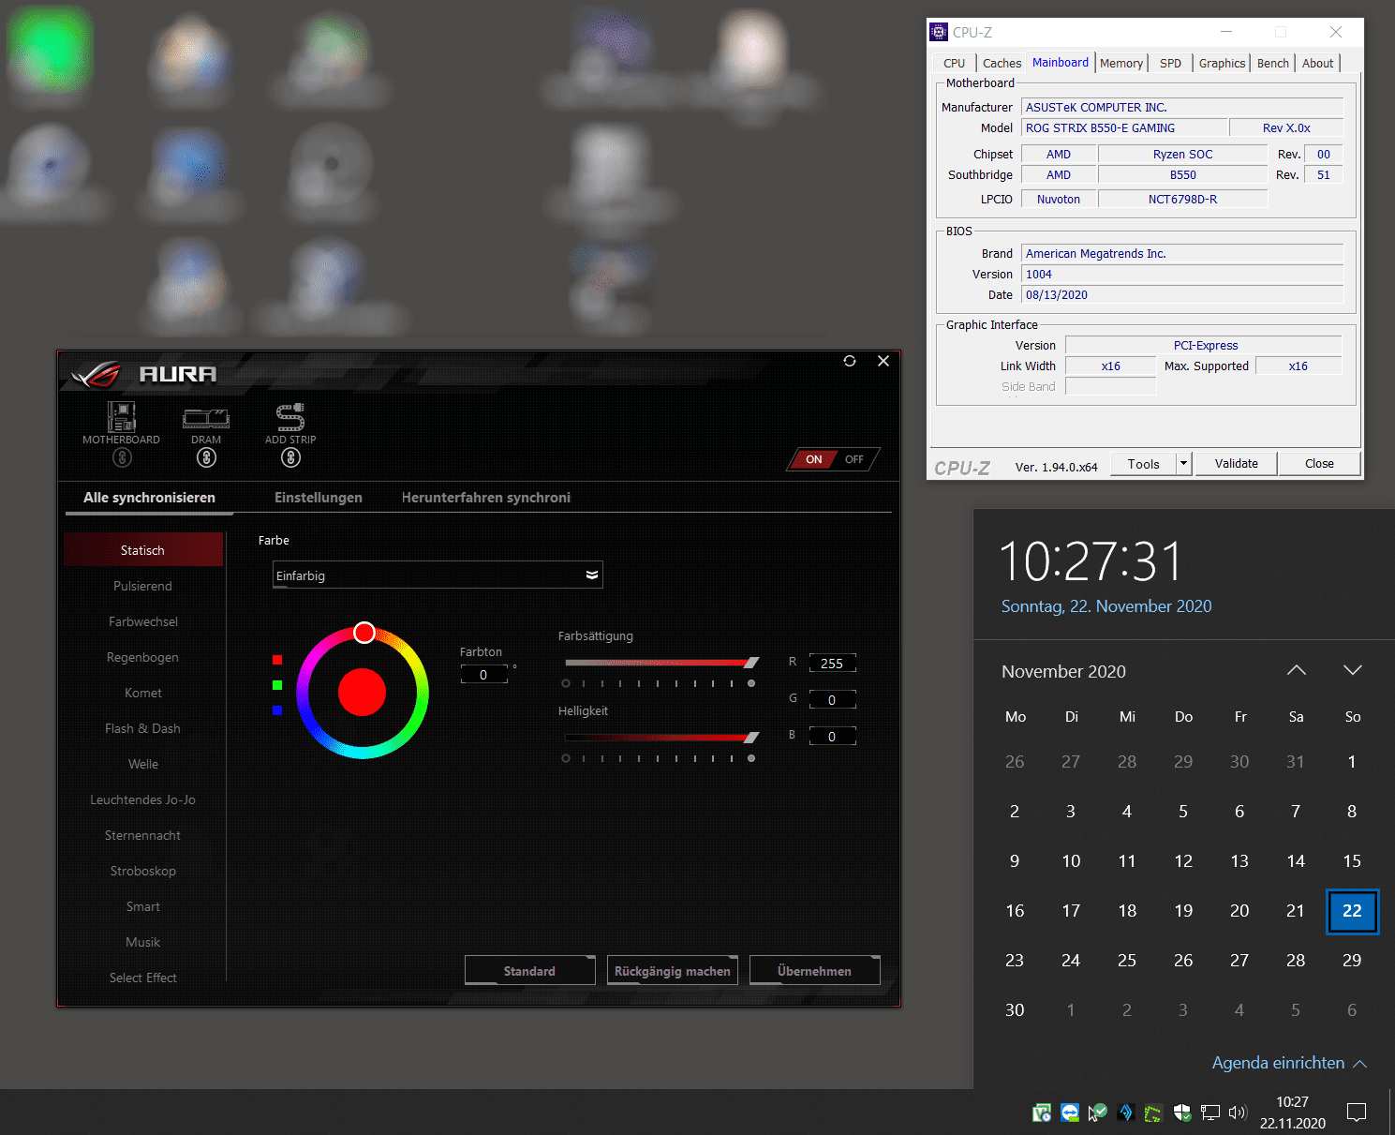
Task: Click the Rückgängig machen button
Action: 673,971
